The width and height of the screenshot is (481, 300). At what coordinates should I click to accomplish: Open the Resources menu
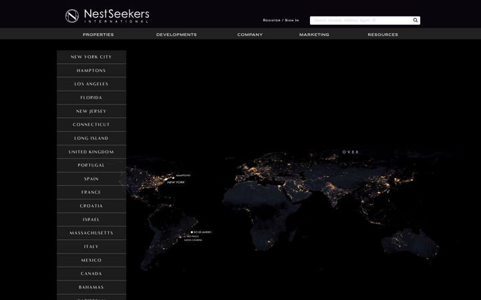coord(383,35)
